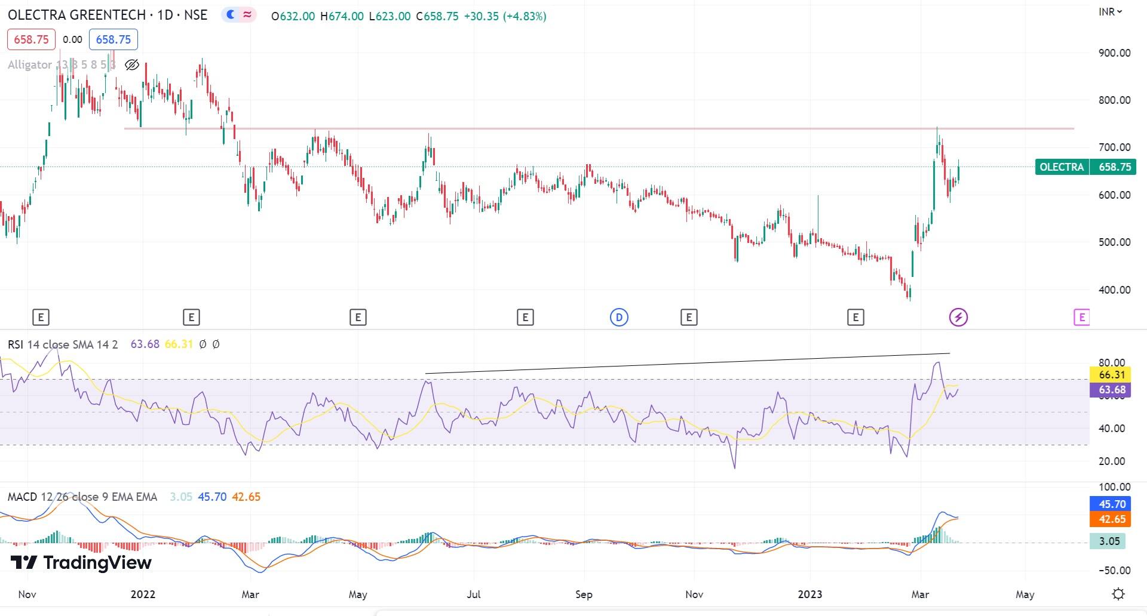1147x616 pixels.
Task: Click the 400.00 price axis label
Action: tap(1114, 289)
